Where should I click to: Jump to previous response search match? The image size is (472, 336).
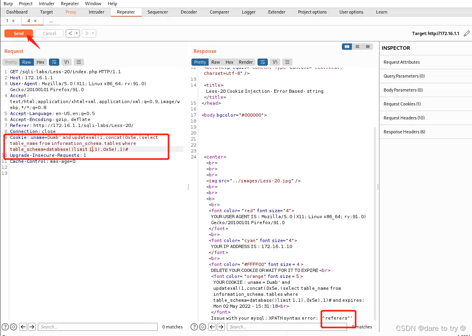pyautogui.click(x=212, y=327)
